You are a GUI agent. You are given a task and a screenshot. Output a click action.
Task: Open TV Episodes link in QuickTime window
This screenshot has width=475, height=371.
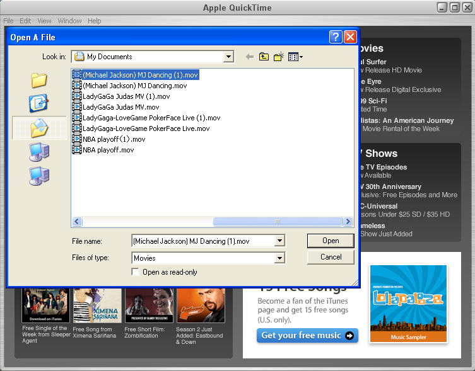384,167
